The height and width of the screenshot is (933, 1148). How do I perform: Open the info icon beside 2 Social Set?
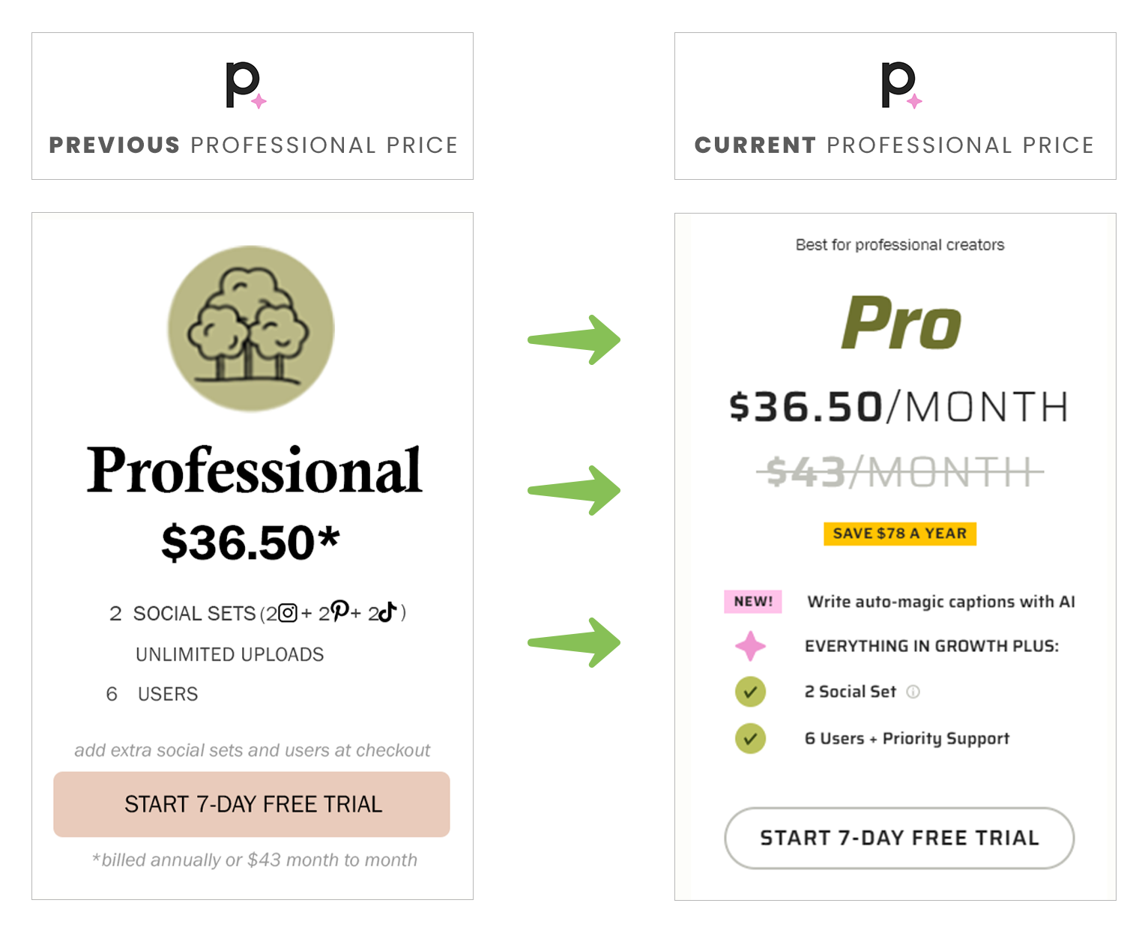pos(913,692)
